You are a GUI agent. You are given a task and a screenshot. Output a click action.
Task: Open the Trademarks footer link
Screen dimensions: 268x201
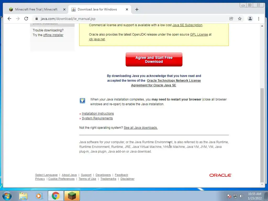tap(108, 179)
